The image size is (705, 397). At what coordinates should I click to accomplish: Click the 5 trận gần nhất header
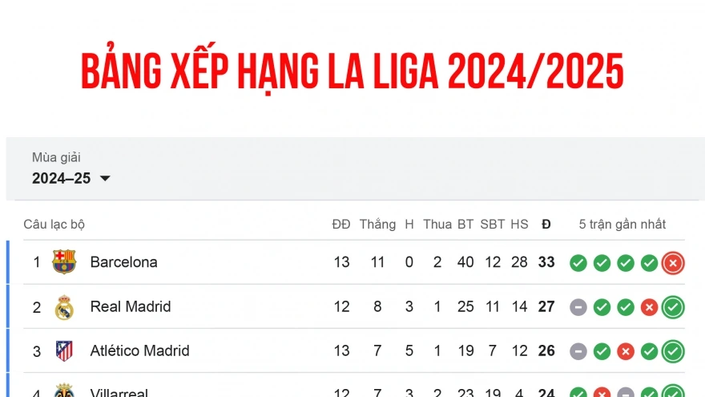(622, 225)
